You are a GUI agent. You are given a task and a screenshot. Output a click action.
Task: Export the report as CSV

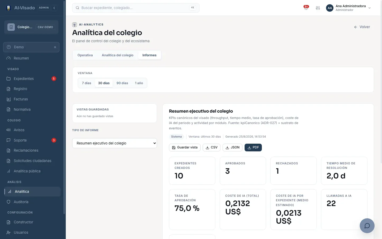(x=211, y=147)
